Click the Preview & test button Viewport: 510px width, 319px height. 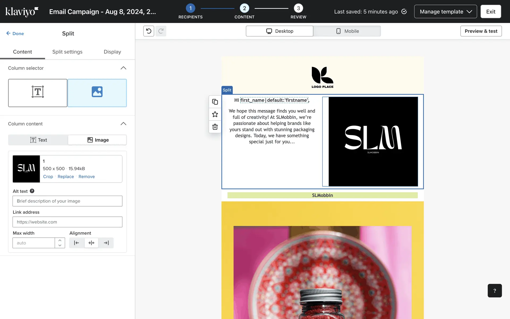click(x=481, y=31)
